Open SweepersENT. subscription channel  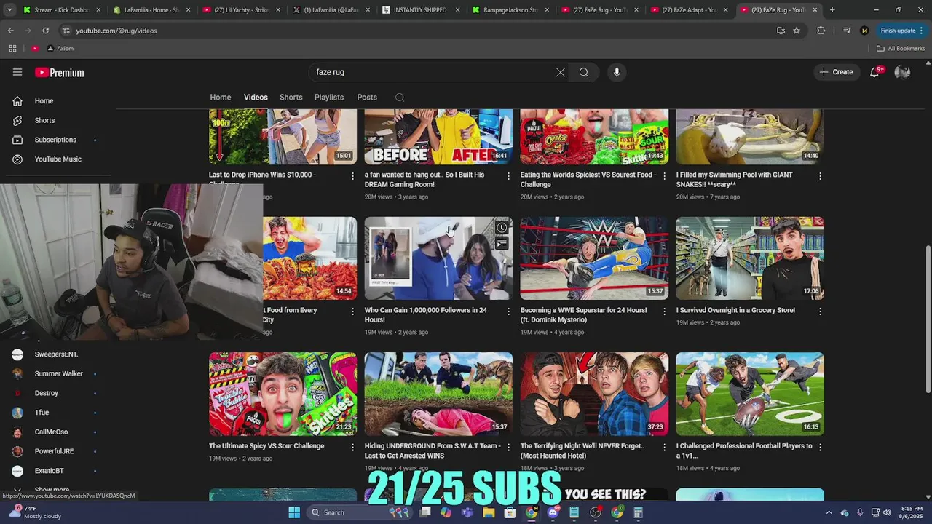click(55, 354)
